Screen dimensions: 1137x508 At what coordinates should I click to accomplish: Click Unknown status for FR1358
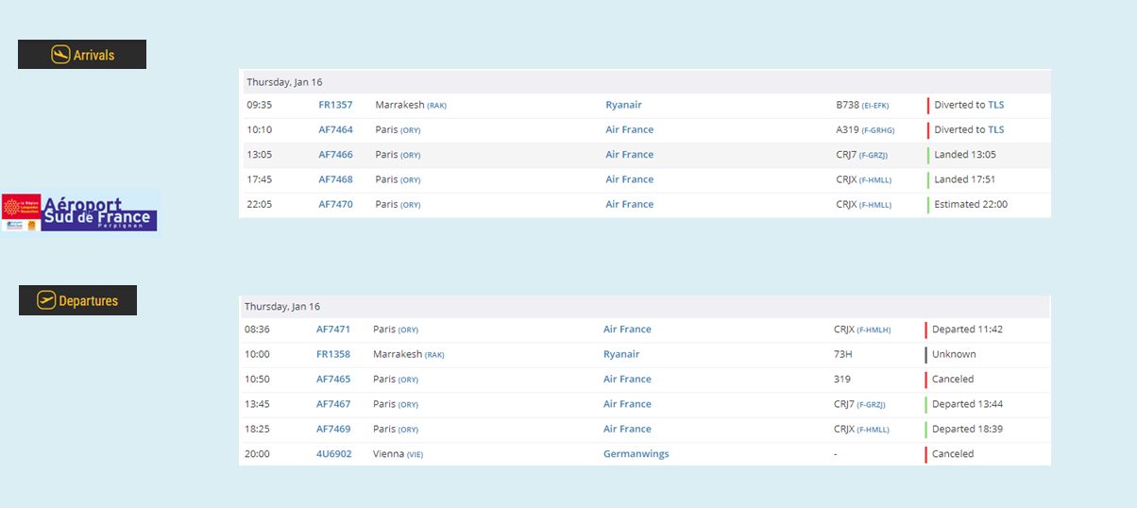coord(954,354)
